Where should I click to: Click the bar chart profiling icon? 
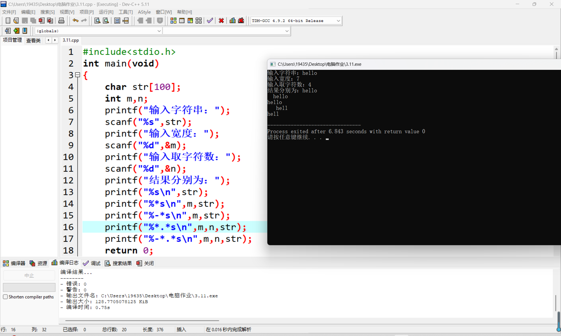pos(233,21)
